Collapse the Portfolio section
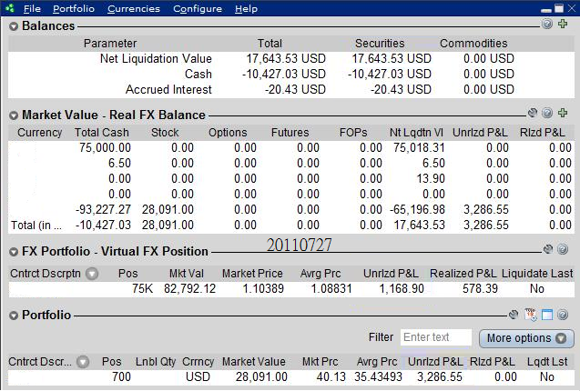The height and width of the screenshot is (391, 580). point(14,316)
